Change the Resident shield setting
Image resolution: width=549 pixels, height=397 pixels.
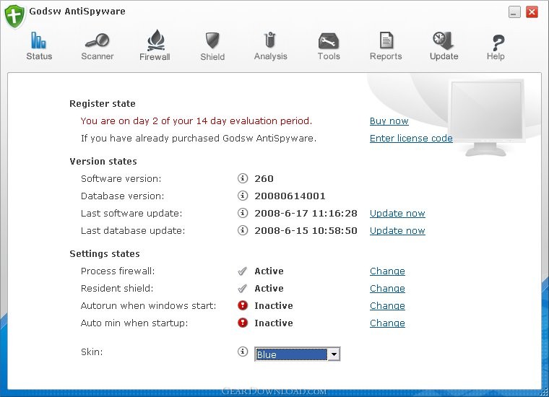point(387,289)
